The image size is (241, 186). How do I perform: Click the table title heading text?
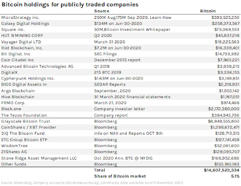click(70, 5)
